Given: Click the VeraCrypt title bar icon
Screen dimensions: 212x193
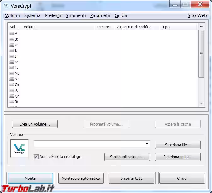Looking at the screenshot, I should click(6, 6).
